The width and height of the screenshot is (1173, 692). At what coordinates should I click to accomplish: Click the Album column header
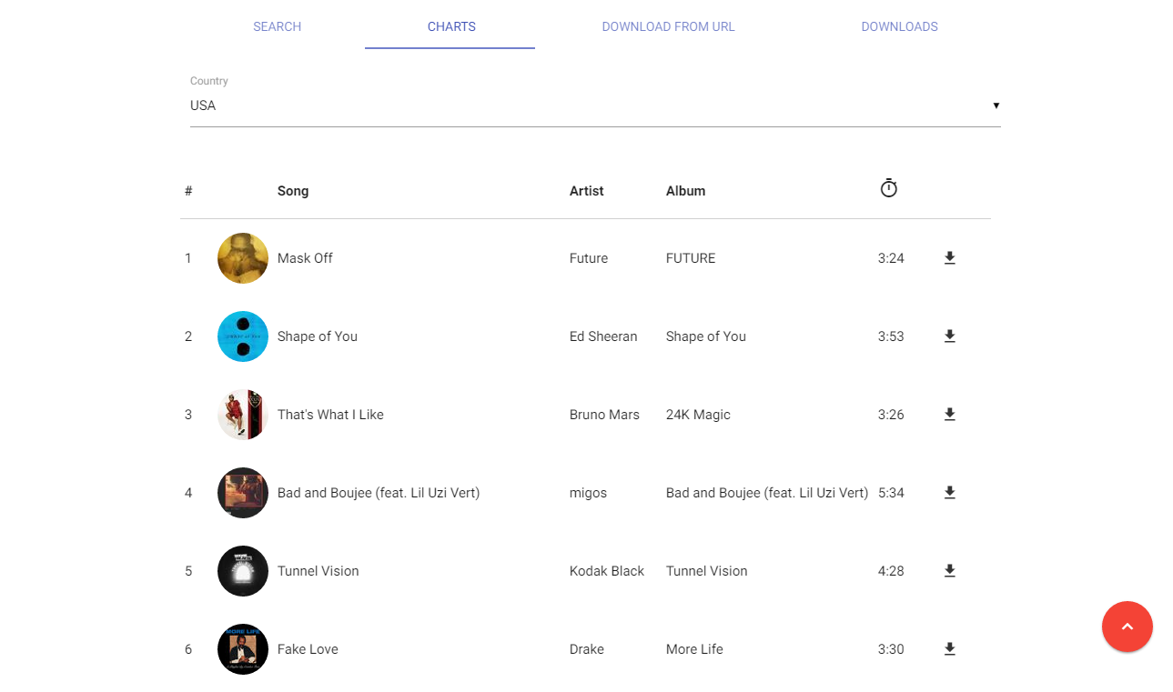(x=685, y=191)
